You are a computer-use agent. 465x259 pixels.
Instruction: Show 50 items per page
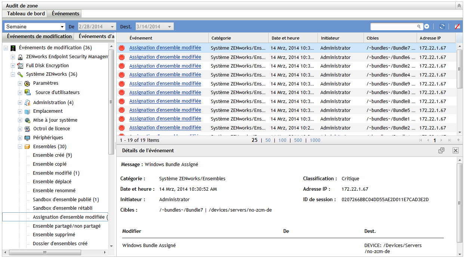[x=268, y=140]
